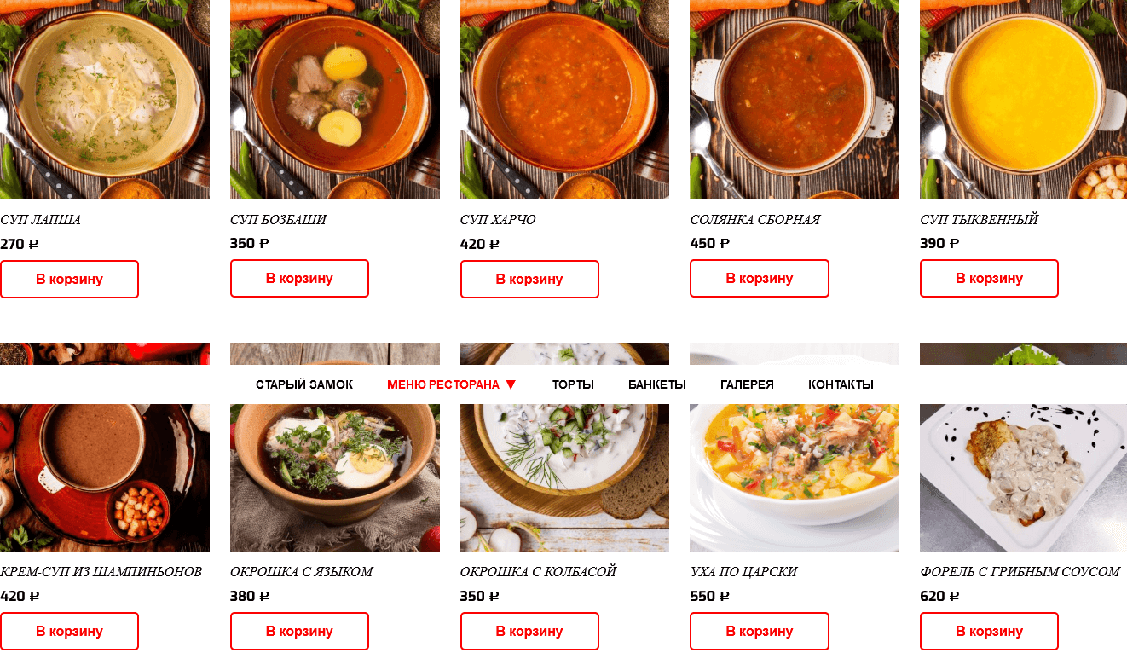Click the Крем-суп из шампиньонов title
The height and width of the screenshot is (653, 1127).
click(x=101, y=571)
